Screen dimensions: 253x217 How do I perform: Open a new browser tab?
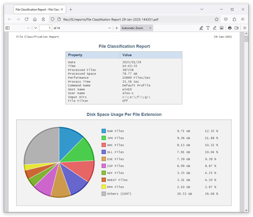point(71,9)
